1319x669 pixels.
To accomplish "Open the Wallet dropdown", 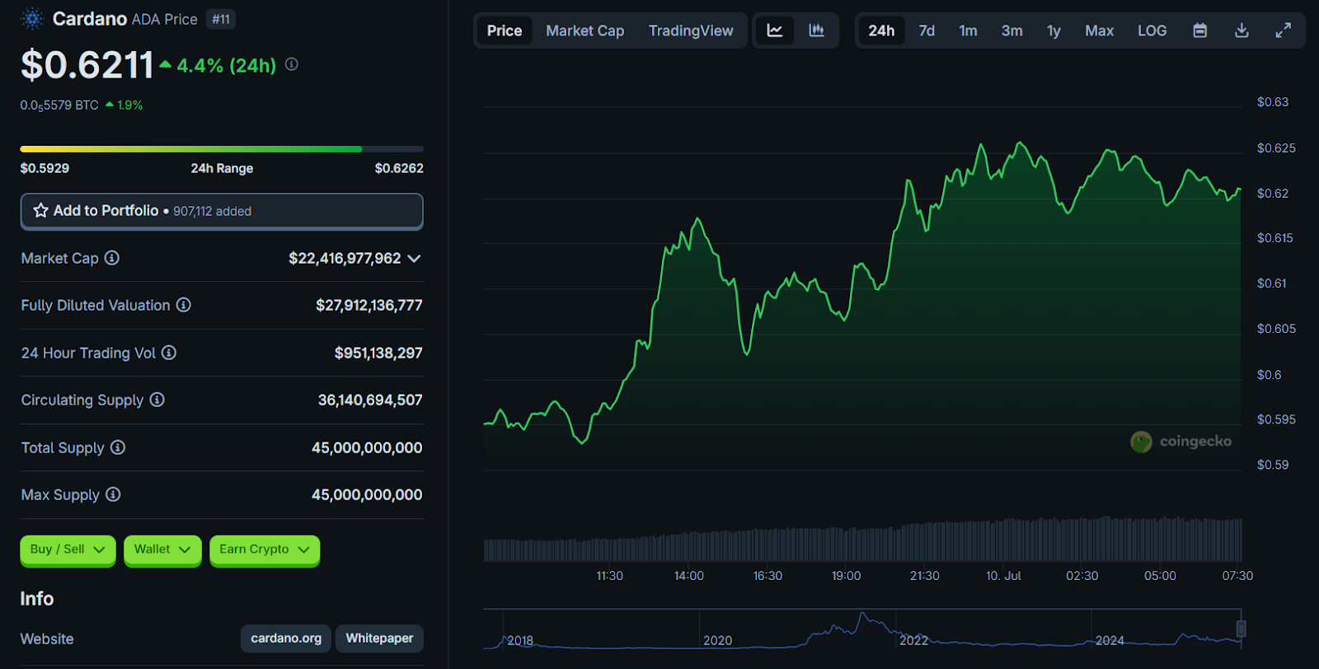I will coord(162,550).
